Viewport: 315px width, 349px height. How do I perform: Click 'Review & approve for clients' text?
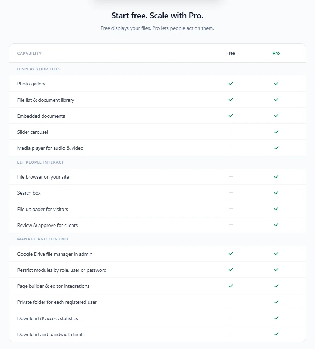(x=48, y=225)
